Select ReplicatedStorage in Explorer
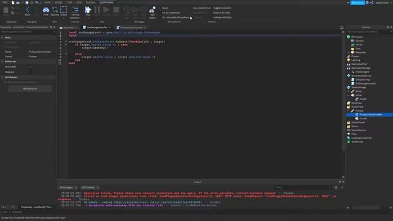Viewport: 393px width, 221px height. tap(360, 68)
